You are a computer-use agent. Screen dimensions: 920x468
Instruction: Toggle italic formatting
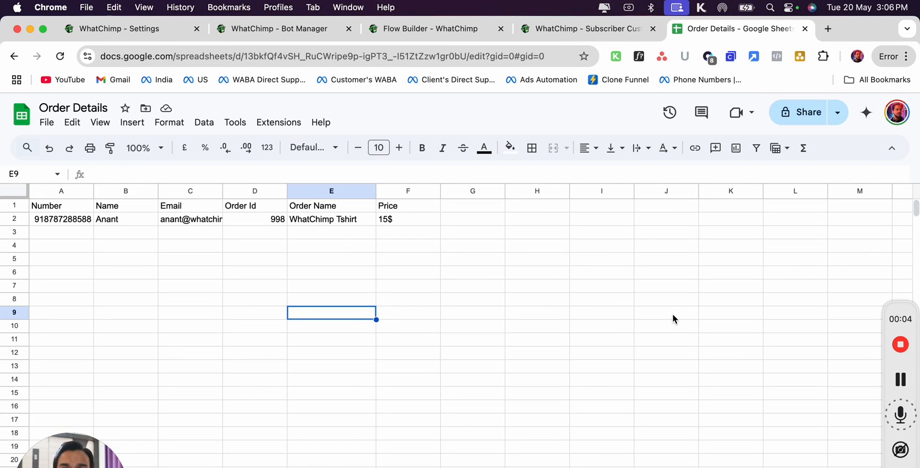point(442,148)
